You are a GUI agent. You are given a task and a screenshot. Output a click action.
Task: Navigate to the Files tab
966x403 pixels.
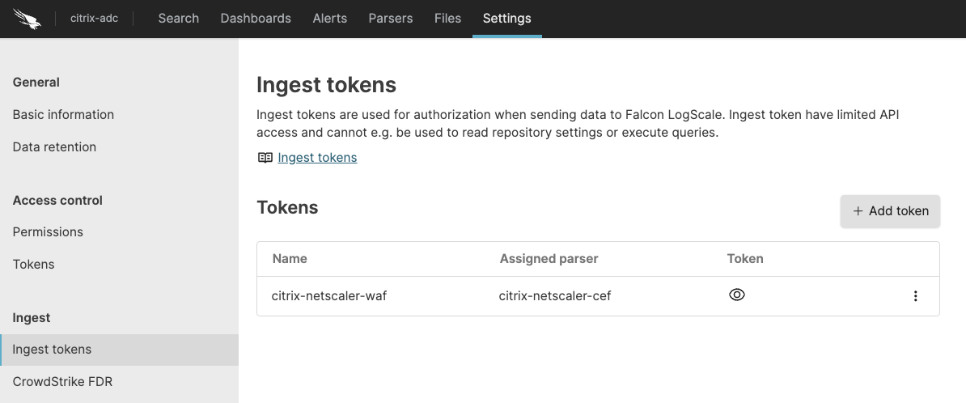447,19
